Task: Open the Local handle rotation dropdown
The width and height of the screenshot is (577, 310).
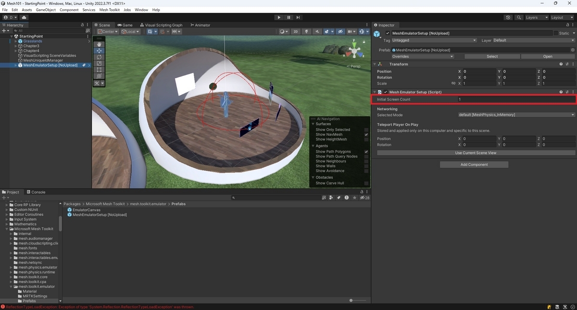Action: [130, 32]
